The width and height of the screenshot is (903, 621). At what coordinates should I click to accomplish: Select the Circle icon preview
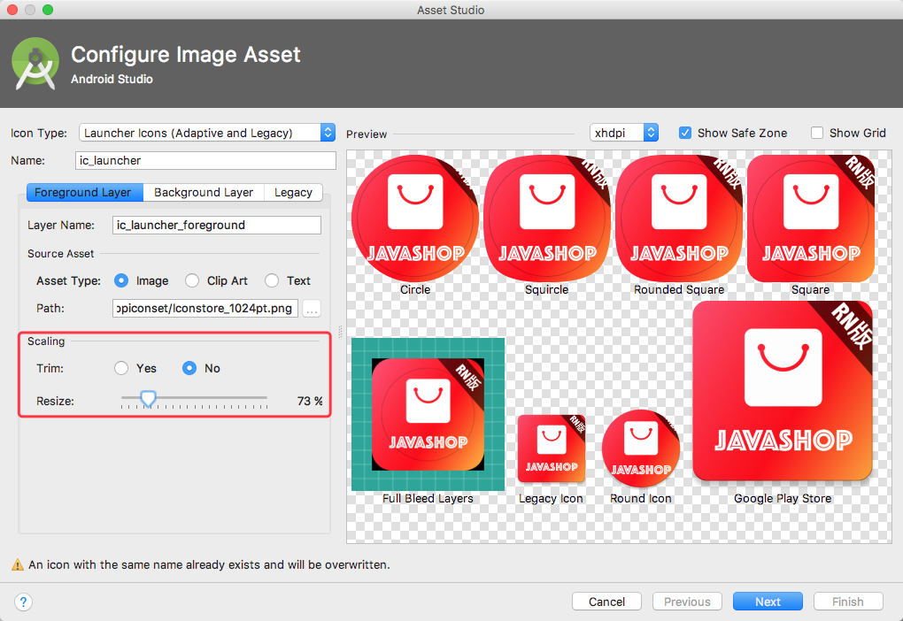tap(415, 218)
